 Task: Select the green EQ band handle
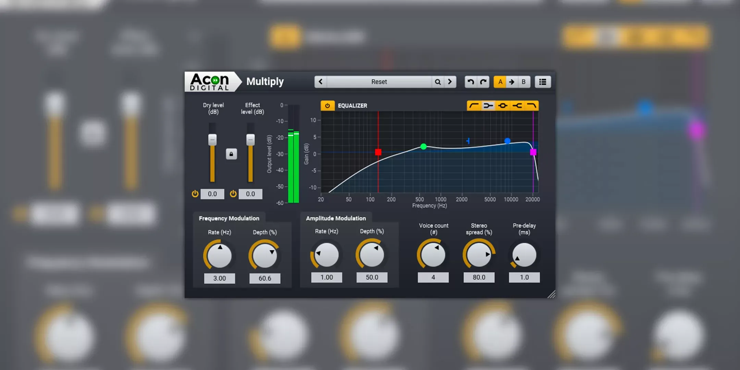point(423,147)
